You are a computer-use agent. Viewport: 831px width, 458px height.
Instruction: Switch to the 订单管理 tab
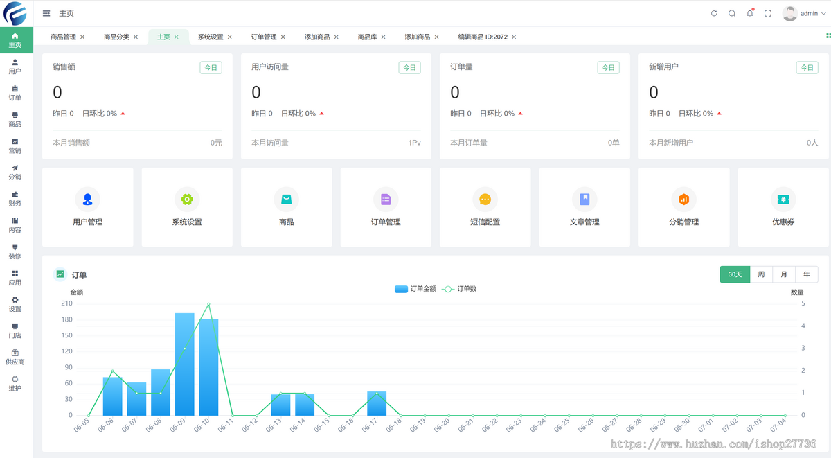point(264,37)
